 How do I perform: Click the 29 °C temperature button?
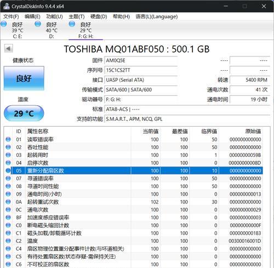coord(24,113)
